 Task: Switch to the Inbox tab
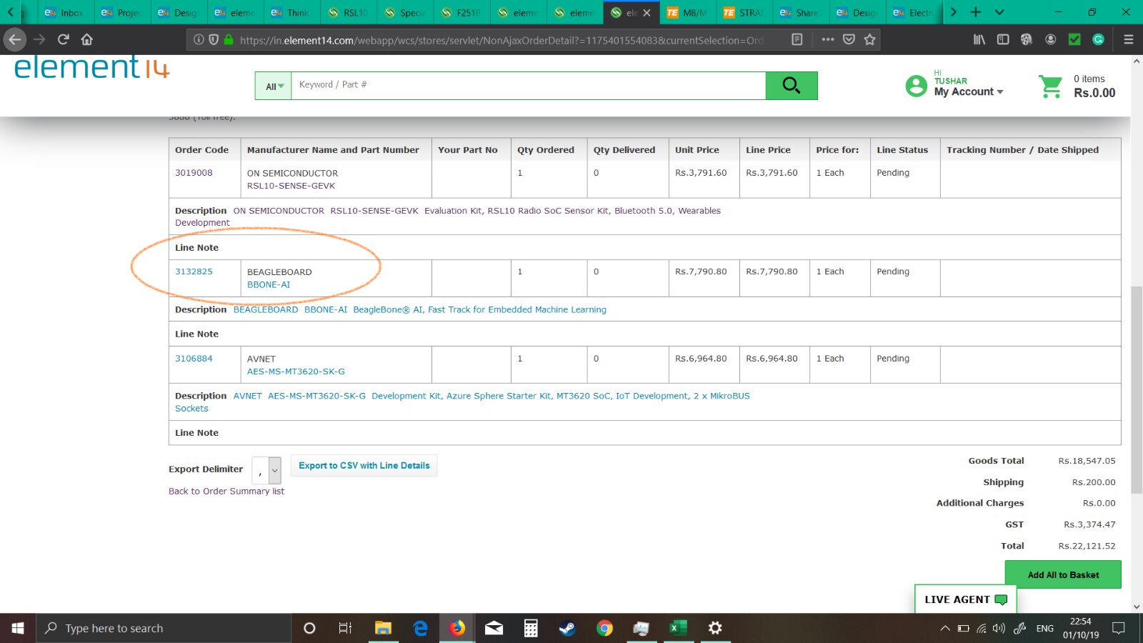pos(65,13)
